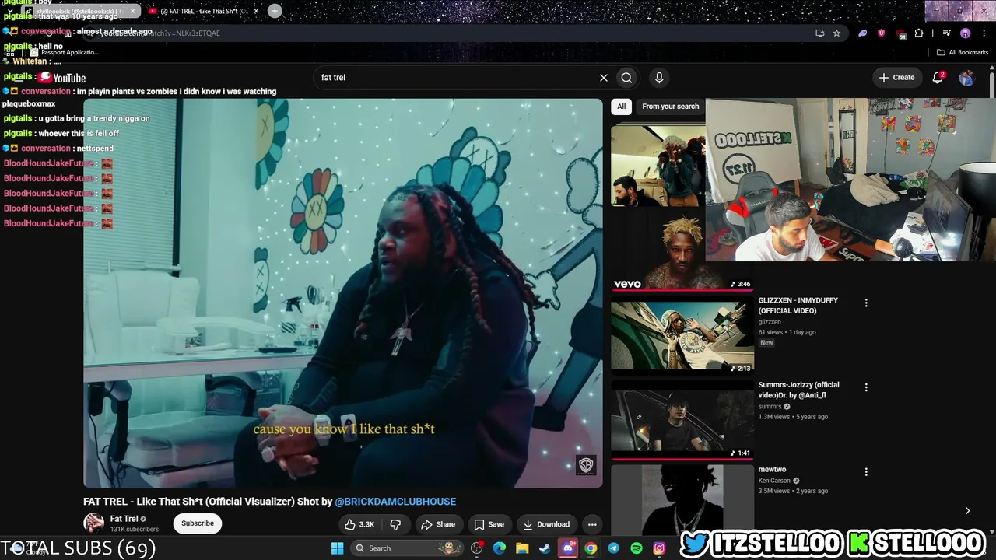
Task: Open the Chrome three-dot menu
Action: [x=984, y=33]
